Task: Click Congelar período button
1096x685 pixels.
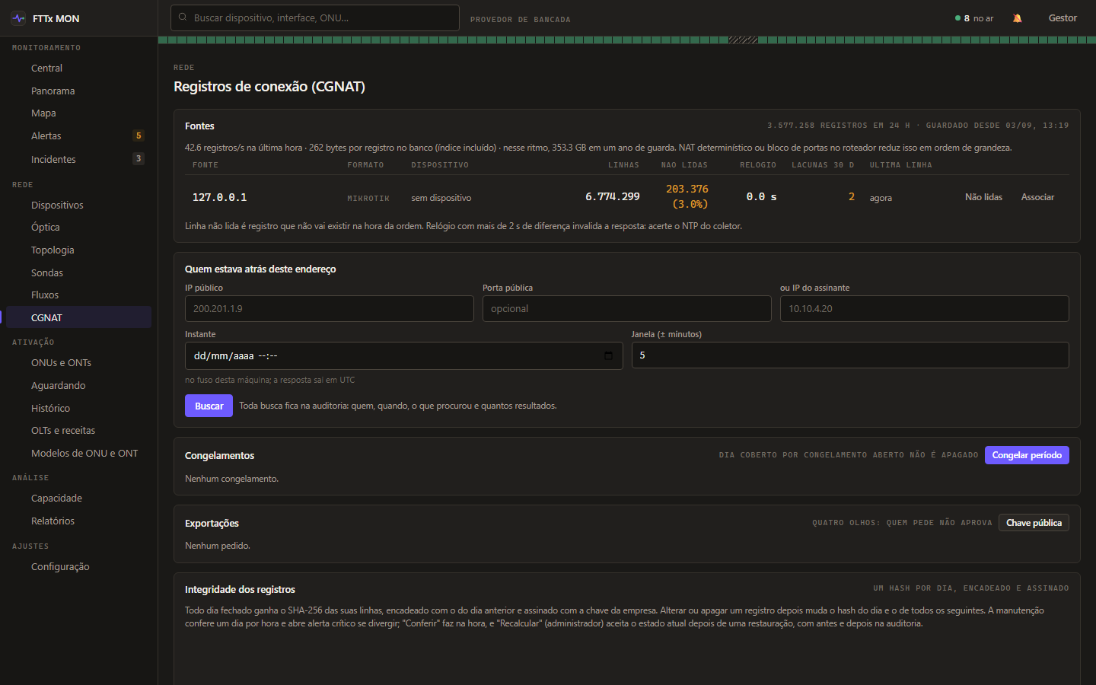Action: (x=1027, y=455)
